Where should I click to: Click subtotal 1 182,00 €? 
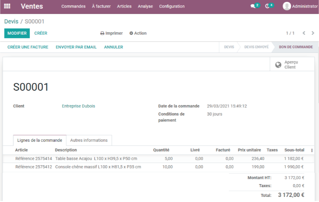pos(294,159)
